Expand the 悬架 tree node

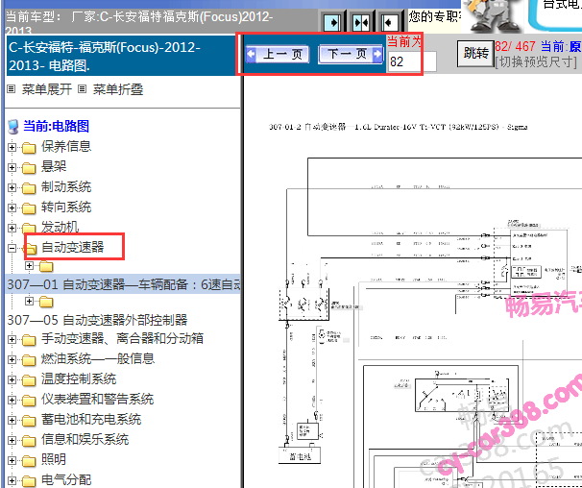click(12, 167)
